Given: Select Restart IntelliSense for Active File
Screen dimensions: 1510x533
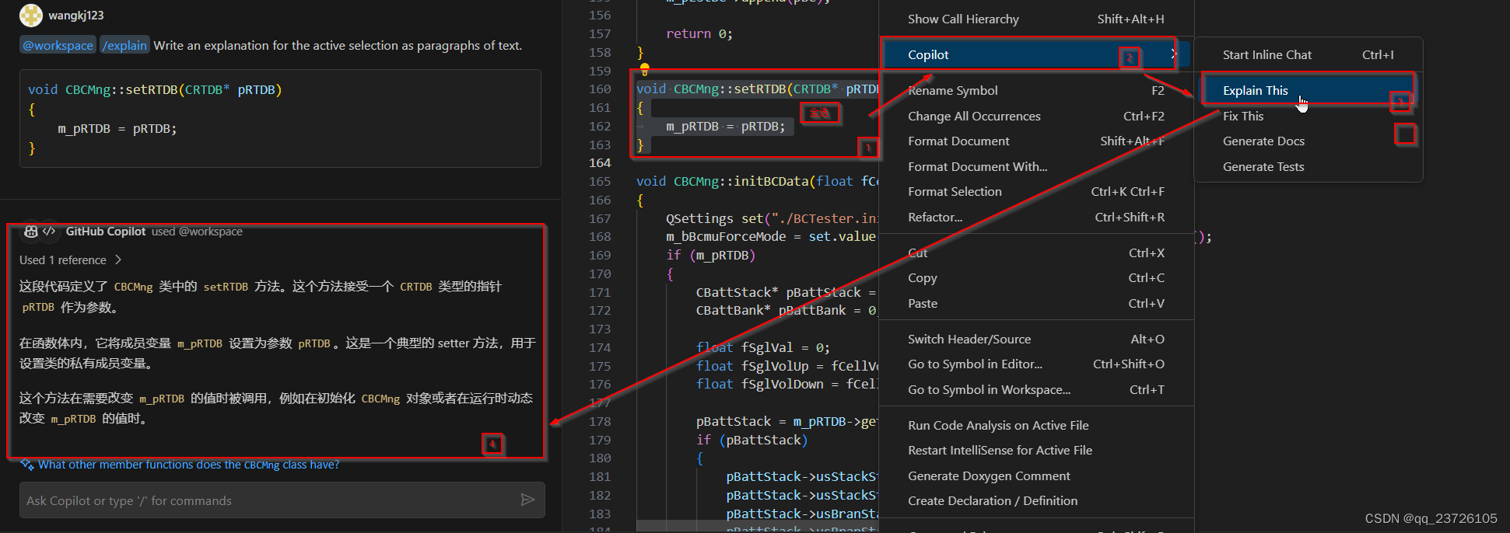Looking at the screenshot, I should pos(1036,450).
